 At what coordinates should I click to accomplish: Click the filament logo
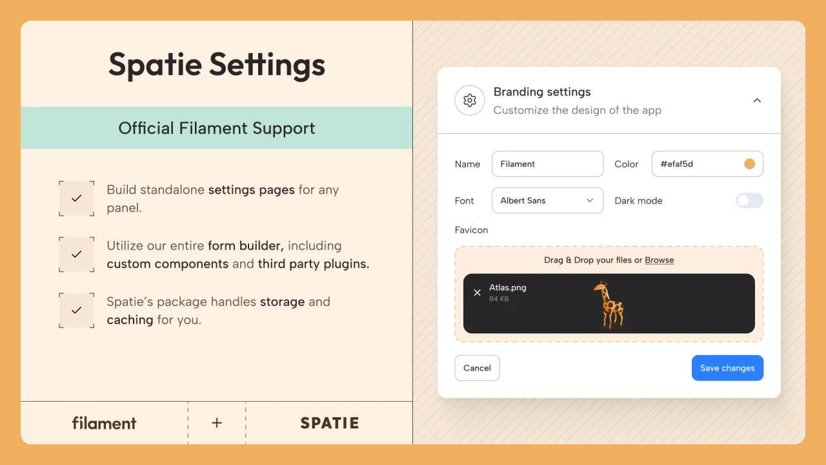[x=104, y=423]
